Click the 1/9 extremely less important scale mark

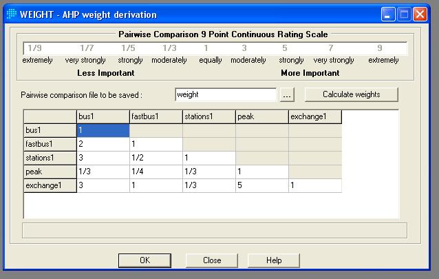pyautogui.click(x=34, y=48)
